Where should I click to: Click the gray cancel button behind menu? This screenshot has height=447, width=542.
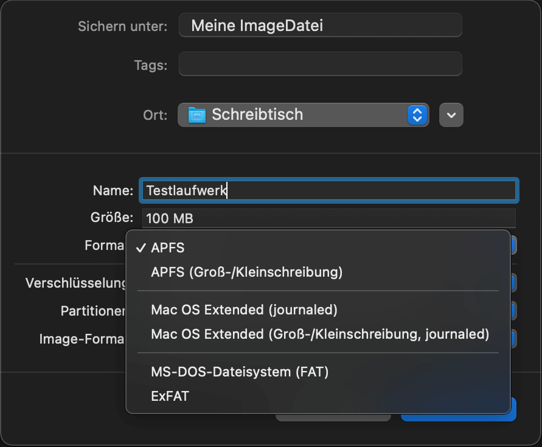point(333,418)
